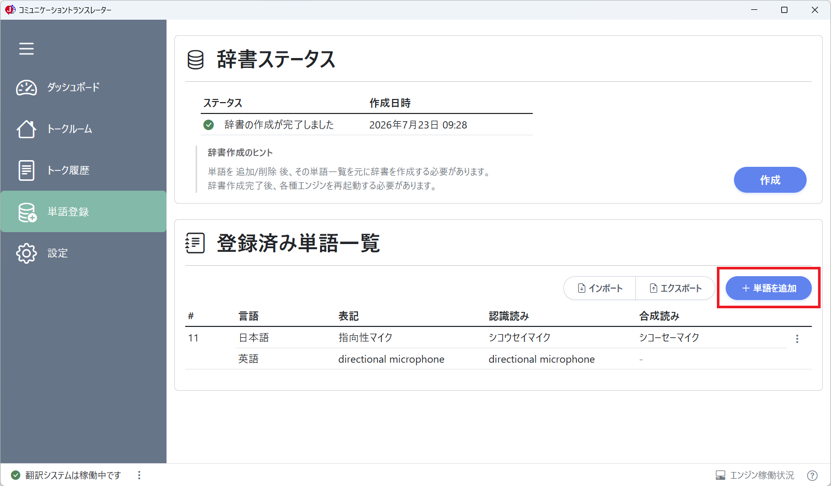Click the 表記 column header
Screen dimensions: 831x486
coord(349,316)
